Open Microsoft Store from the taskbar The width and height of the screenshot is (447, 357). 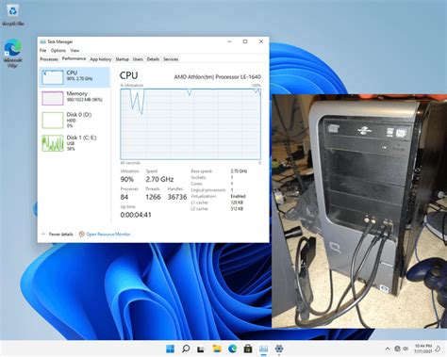point(248,349)
